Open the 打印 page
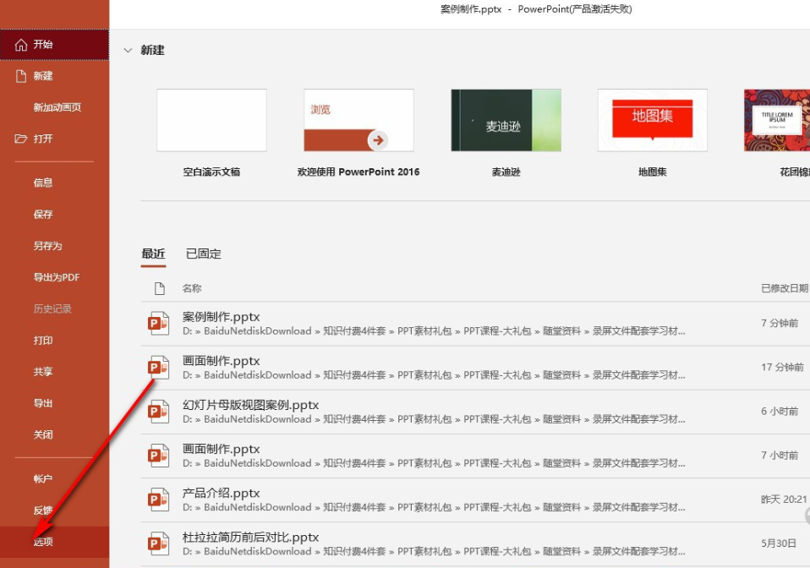The image size is (810, 568). coord(54,341)
